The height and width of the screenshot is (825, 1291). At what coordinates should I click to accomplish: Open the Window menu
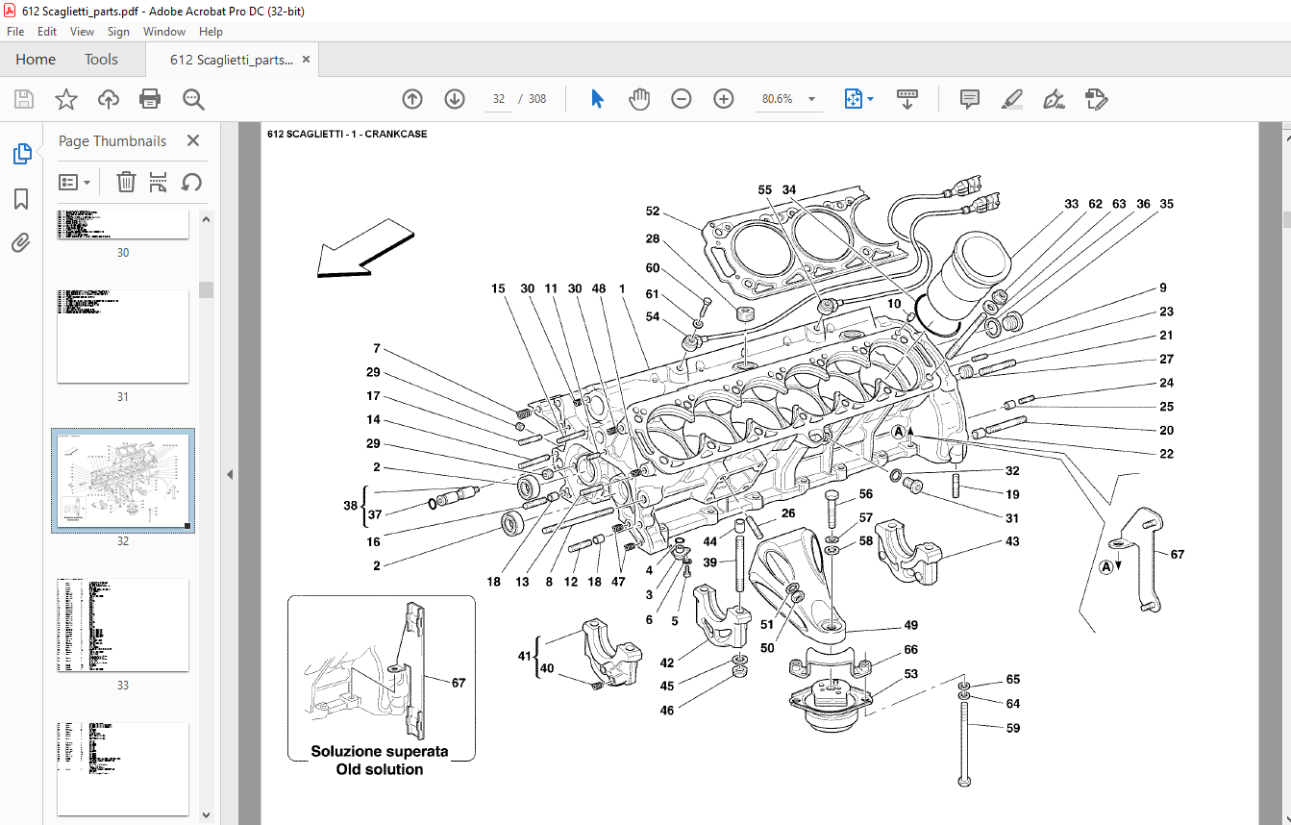(164, 32)
